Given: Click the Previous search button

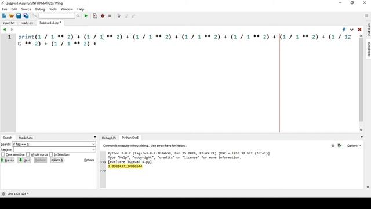Looking at the screenshot, I should [x=8, y=160].
